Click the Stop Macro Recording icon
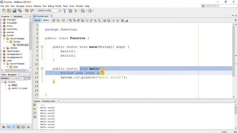238x134 pixels. 118,20
